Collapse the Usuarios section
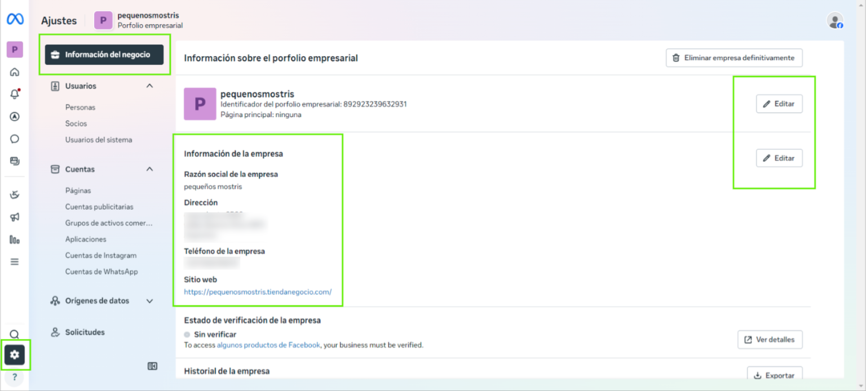The image size is (866, 391). click(x=149, y=86)
